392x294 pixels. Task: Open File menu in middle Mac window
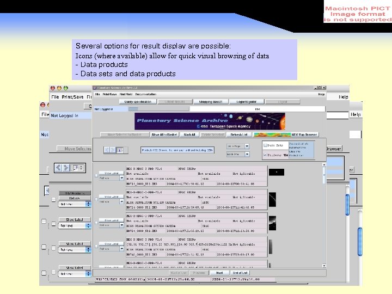click(x=55, y=97)
